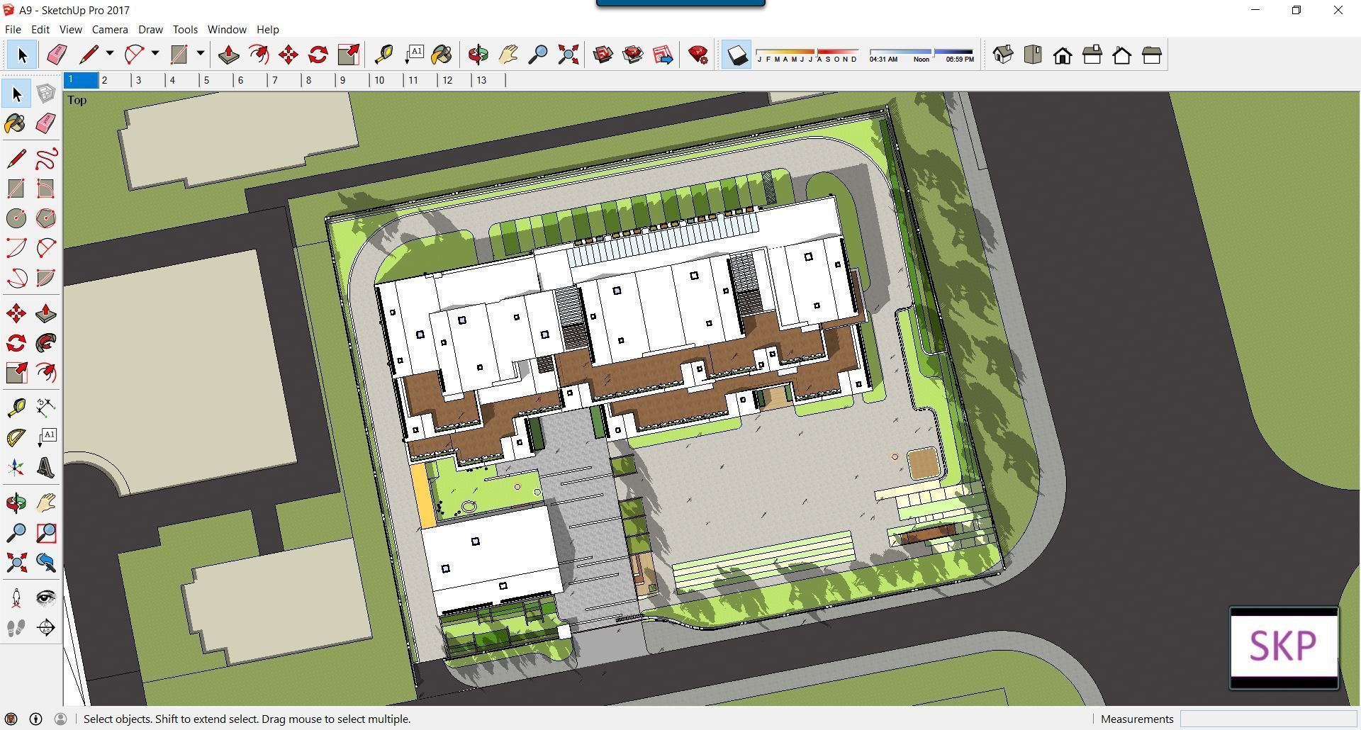
Task: Expand Line tool dropdown arrow
Action: point(109,54)
